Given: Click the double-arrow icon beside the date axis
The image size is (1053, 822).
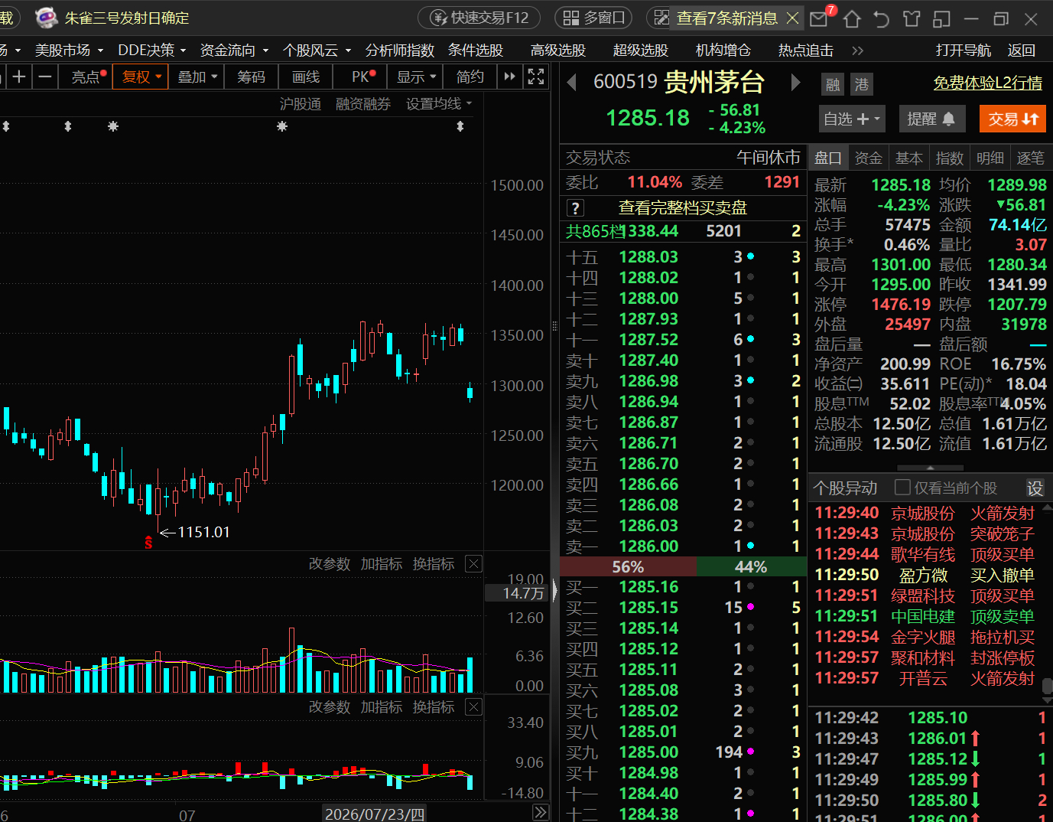Looking at the screenshot, I should click(541, 812).
